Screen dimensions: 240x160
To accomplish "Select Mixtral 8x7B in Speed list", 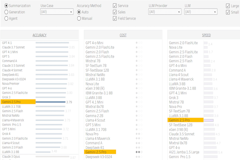I will (178, 143).
